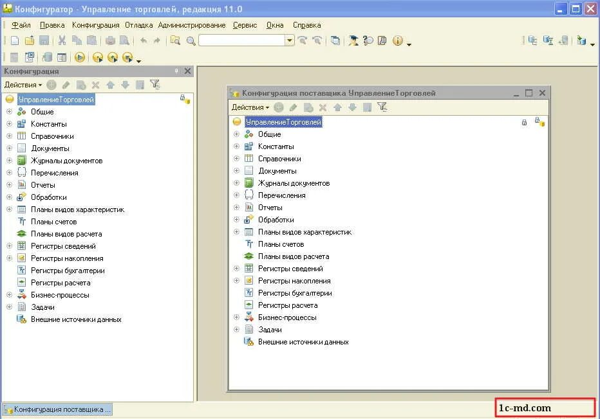The image size is (600, 419).
Task: Start debugging with the play icon
Action: pyautogui.click(x=80, y=57)
